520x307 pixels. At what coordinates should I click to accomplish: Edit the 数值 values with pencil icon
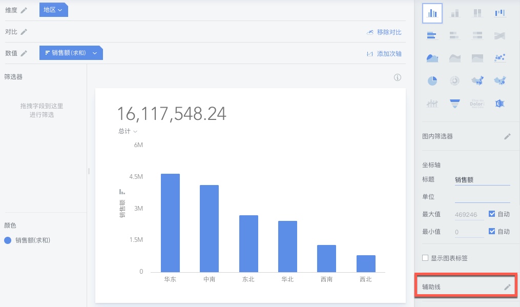pyautogui.click(x=24, y=53)
